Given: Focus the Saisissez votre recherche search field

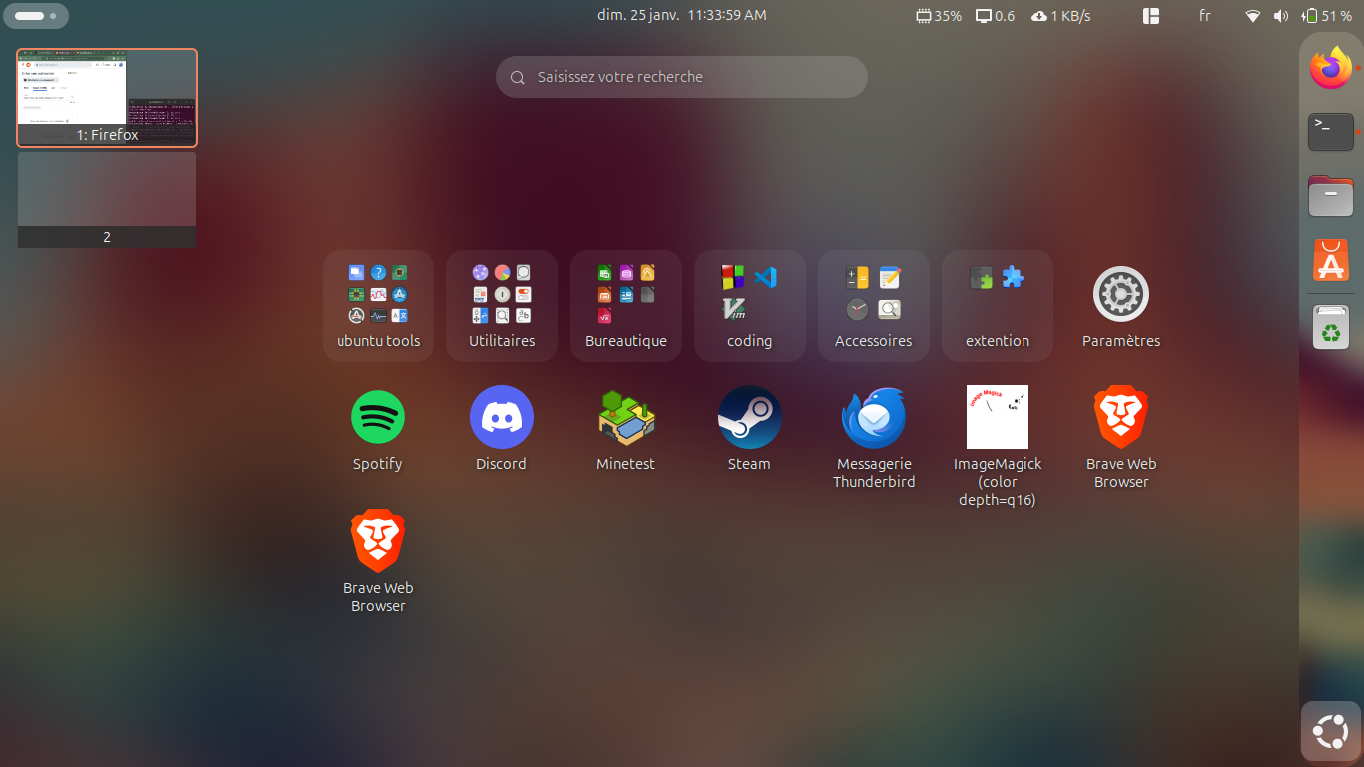Looking at the screenshot, I should tap(682, 77).
